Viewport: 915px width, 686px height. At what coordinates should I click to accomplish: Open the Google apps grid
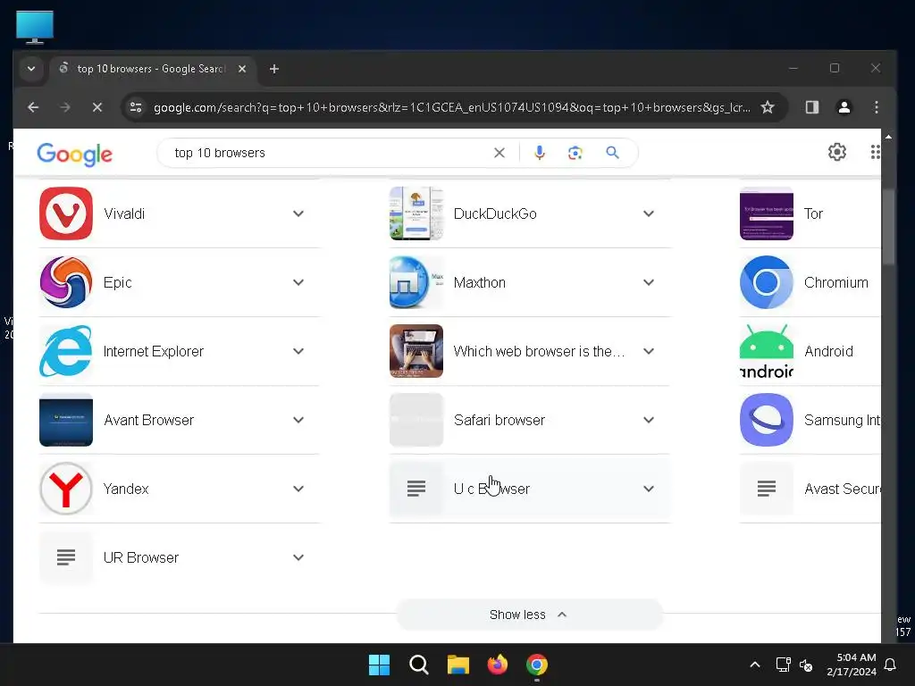[x=875, y=152]
